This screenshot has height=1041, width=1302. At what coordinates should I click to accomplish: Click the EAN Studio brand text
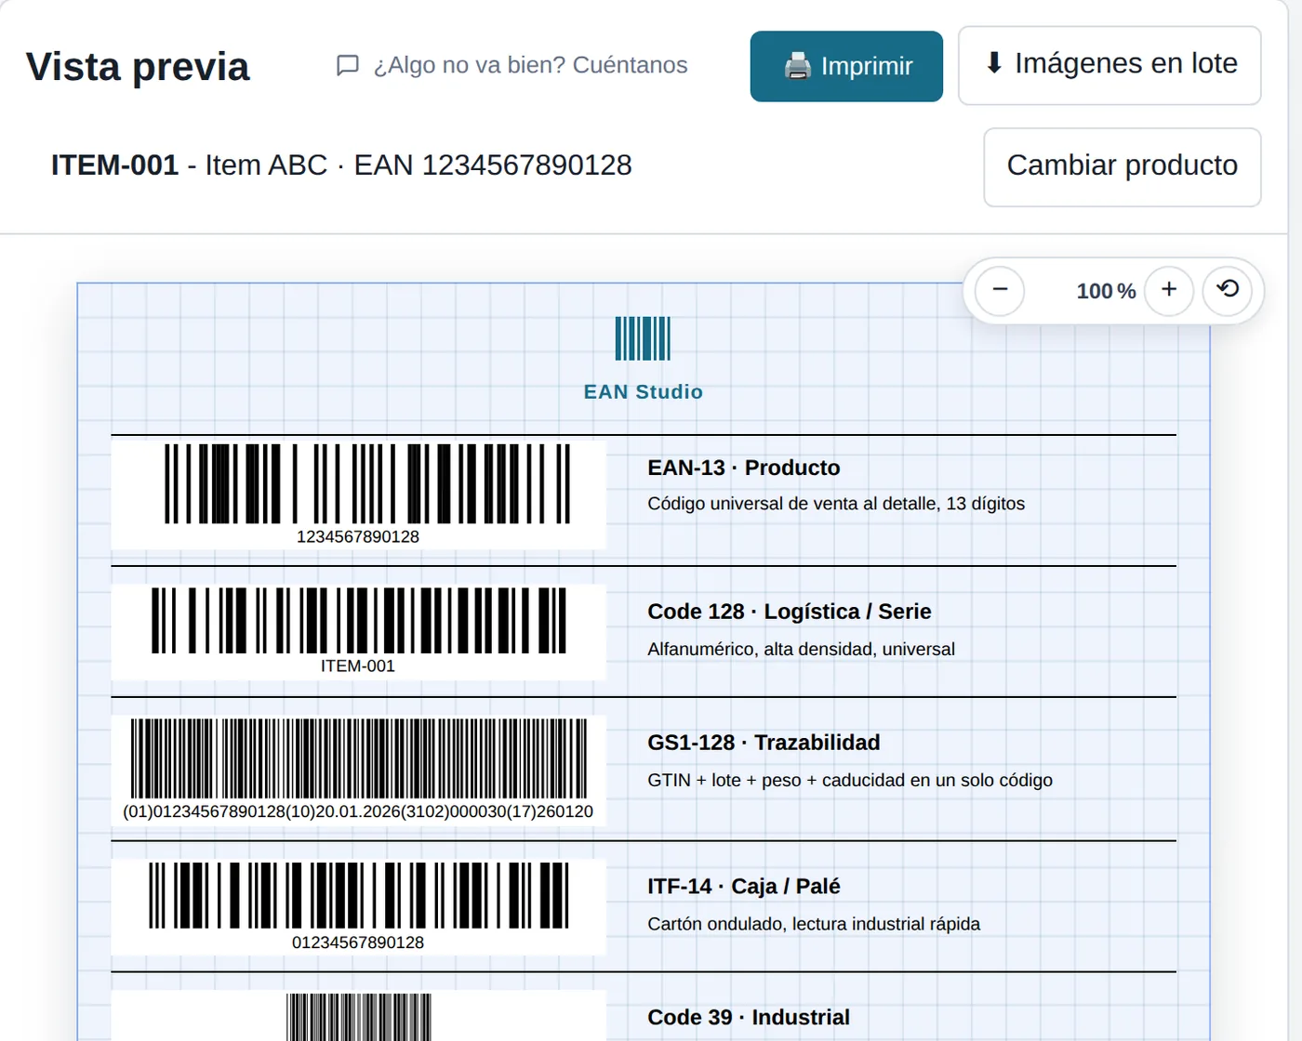coord(643,392)
